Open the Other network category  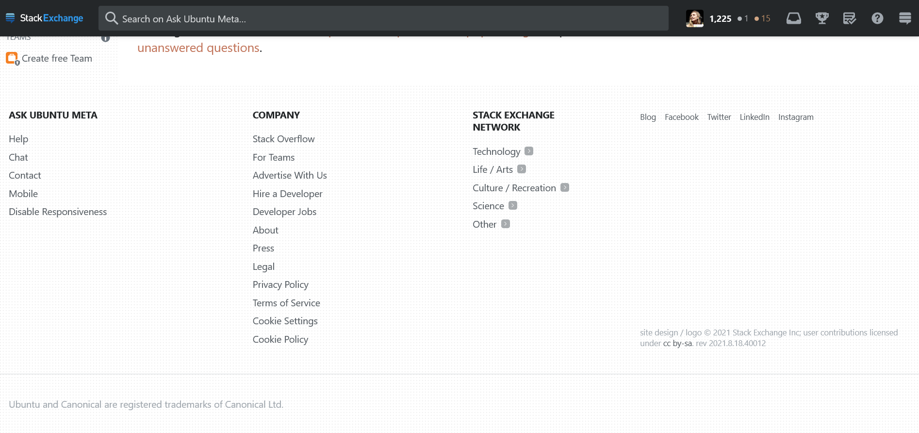(x=484, y=224)
